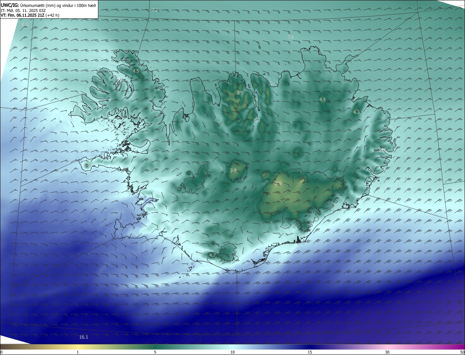Image resolution: width=465 pixels, height=355 pixels.
Task: Click the map title "UWC/IG: Úrkomumætti (mm) og vindur í 100m hæð"
Action: pyautogui.click(x=48, y=5)
